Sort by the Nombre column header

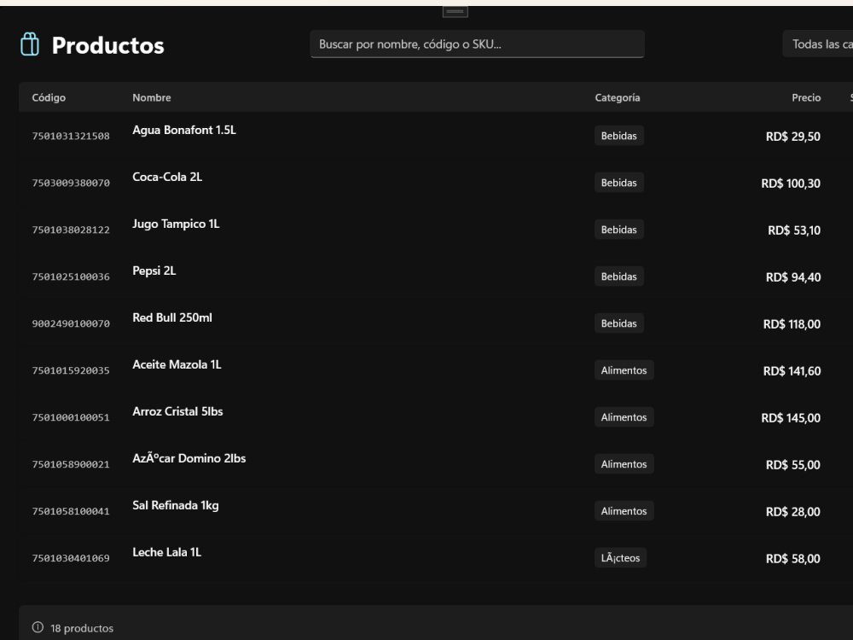(x=152, y=97)
